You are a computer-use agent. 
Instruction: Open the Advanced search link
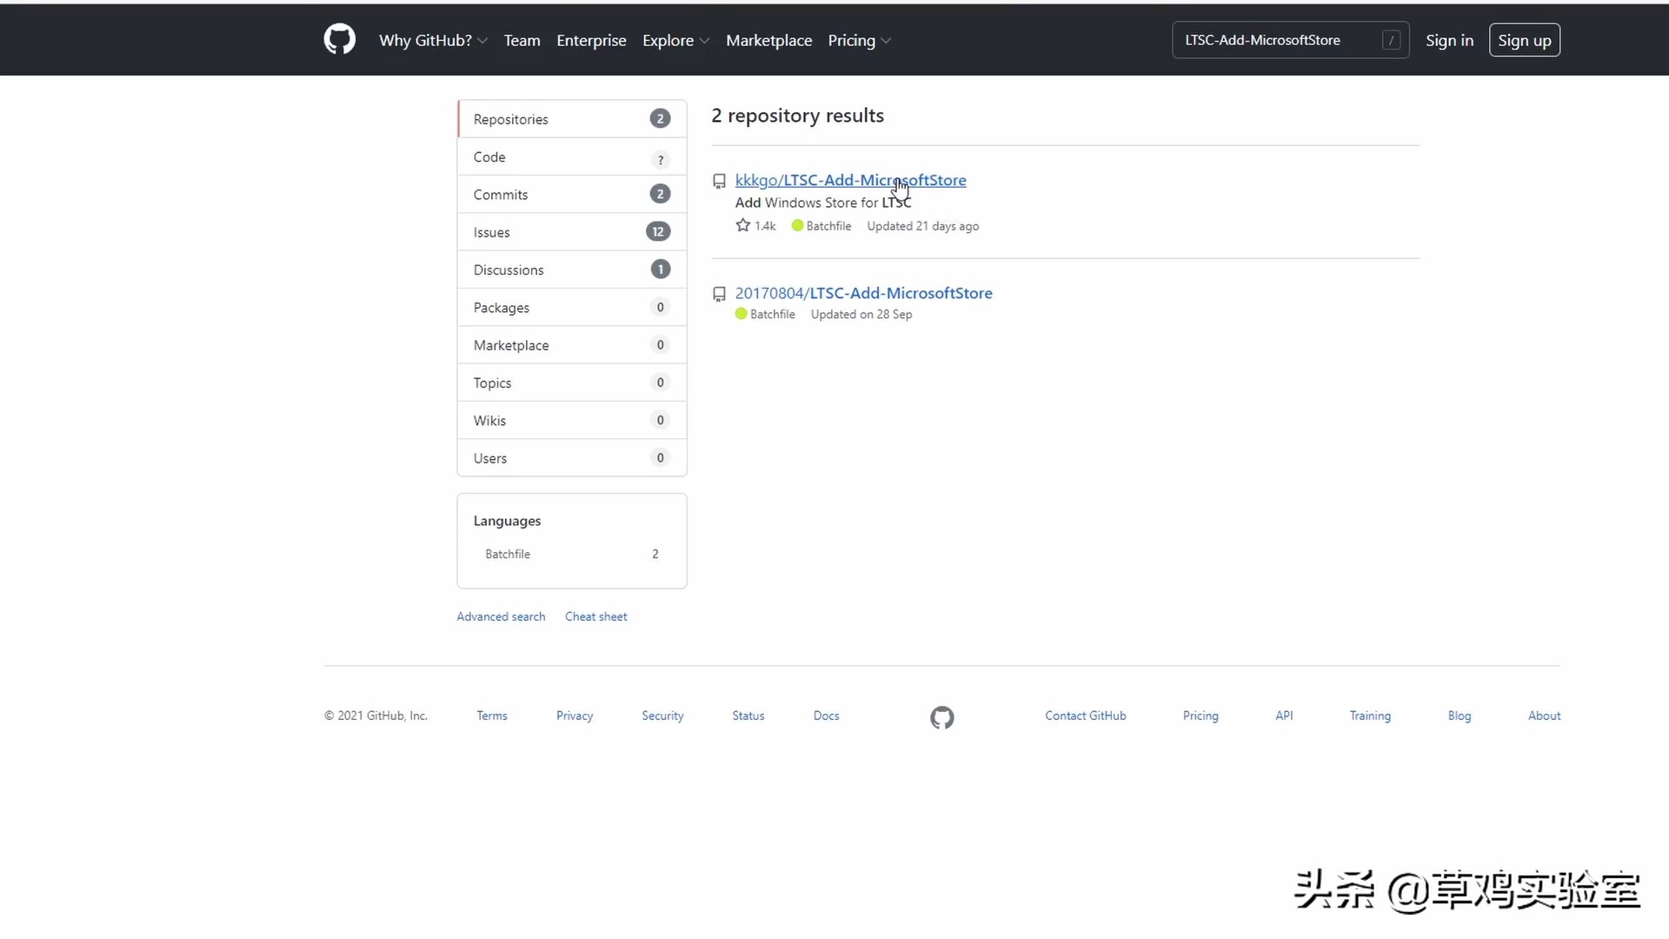click(x=501, y=616)
